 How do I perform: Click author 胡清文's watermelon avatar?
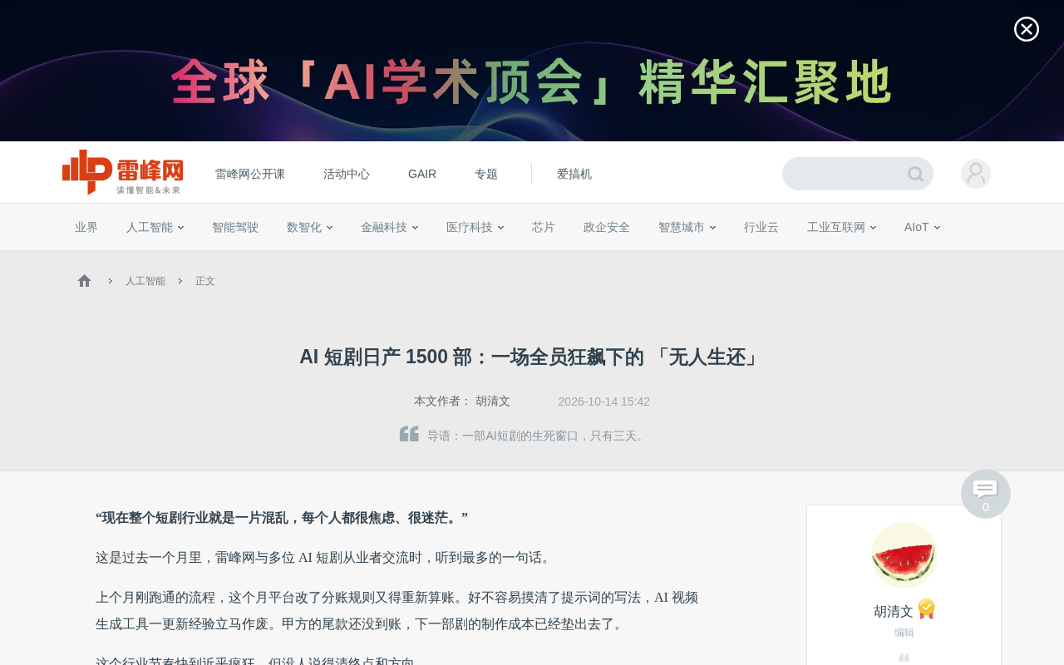coord(904,555)
